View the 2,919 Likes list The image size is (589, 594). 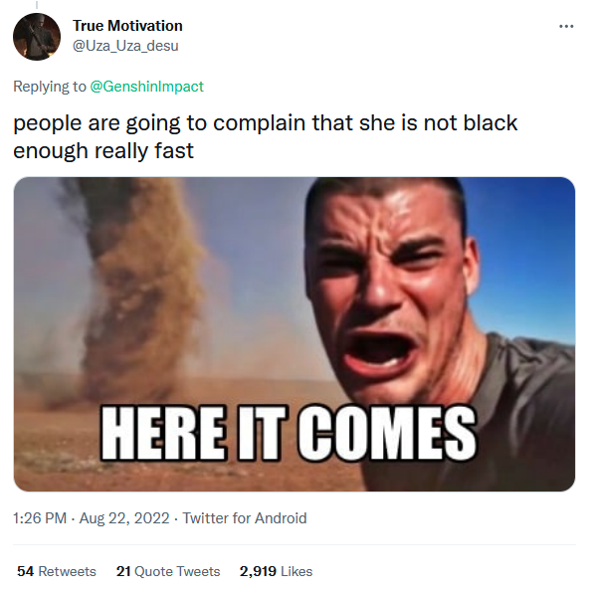(277, 571)
